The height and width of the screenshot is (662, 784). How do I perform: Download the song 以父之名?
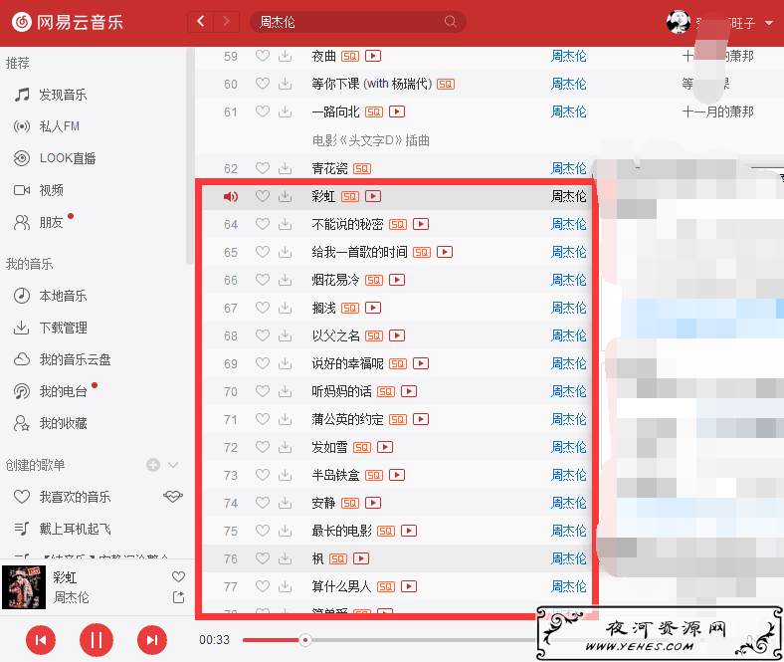[285, 335]
